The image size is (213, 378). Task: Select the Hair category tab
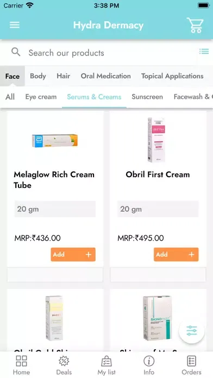coord(64,76)
